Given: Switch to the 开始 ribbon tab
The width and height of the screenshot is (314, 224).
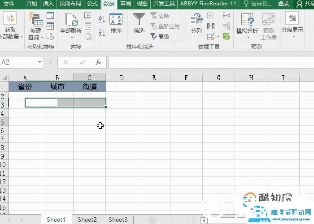Looking at the screenshot, I should click(x=32, y=4).
